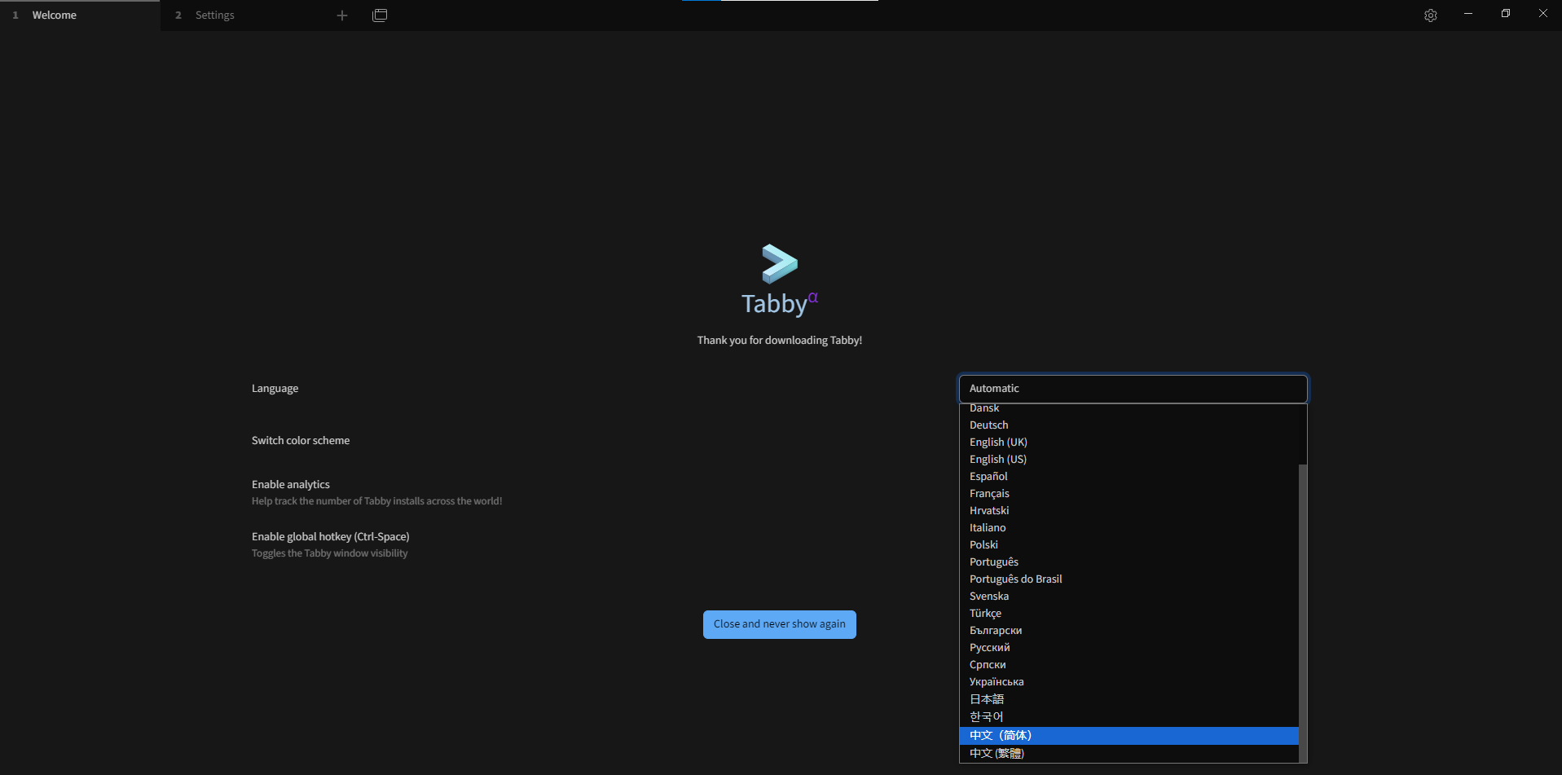
Task: Select Français from the language list
Action: (989, 494)
